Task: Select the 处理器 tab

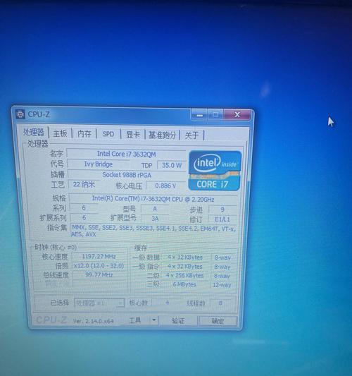Action: coord(34,132)
